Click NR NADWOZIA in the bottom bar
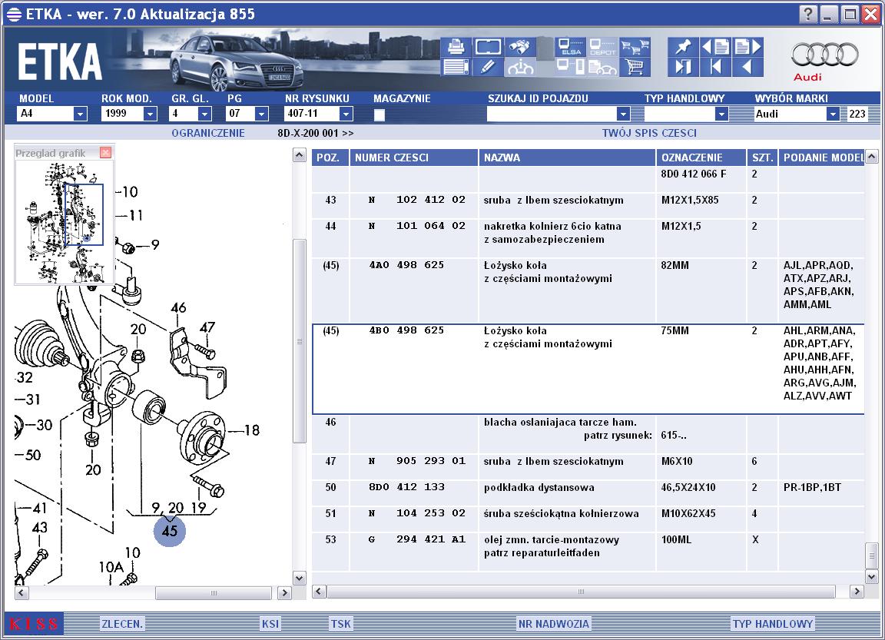The width and height of the screenshot is (885, 640). tap(554, 624)
